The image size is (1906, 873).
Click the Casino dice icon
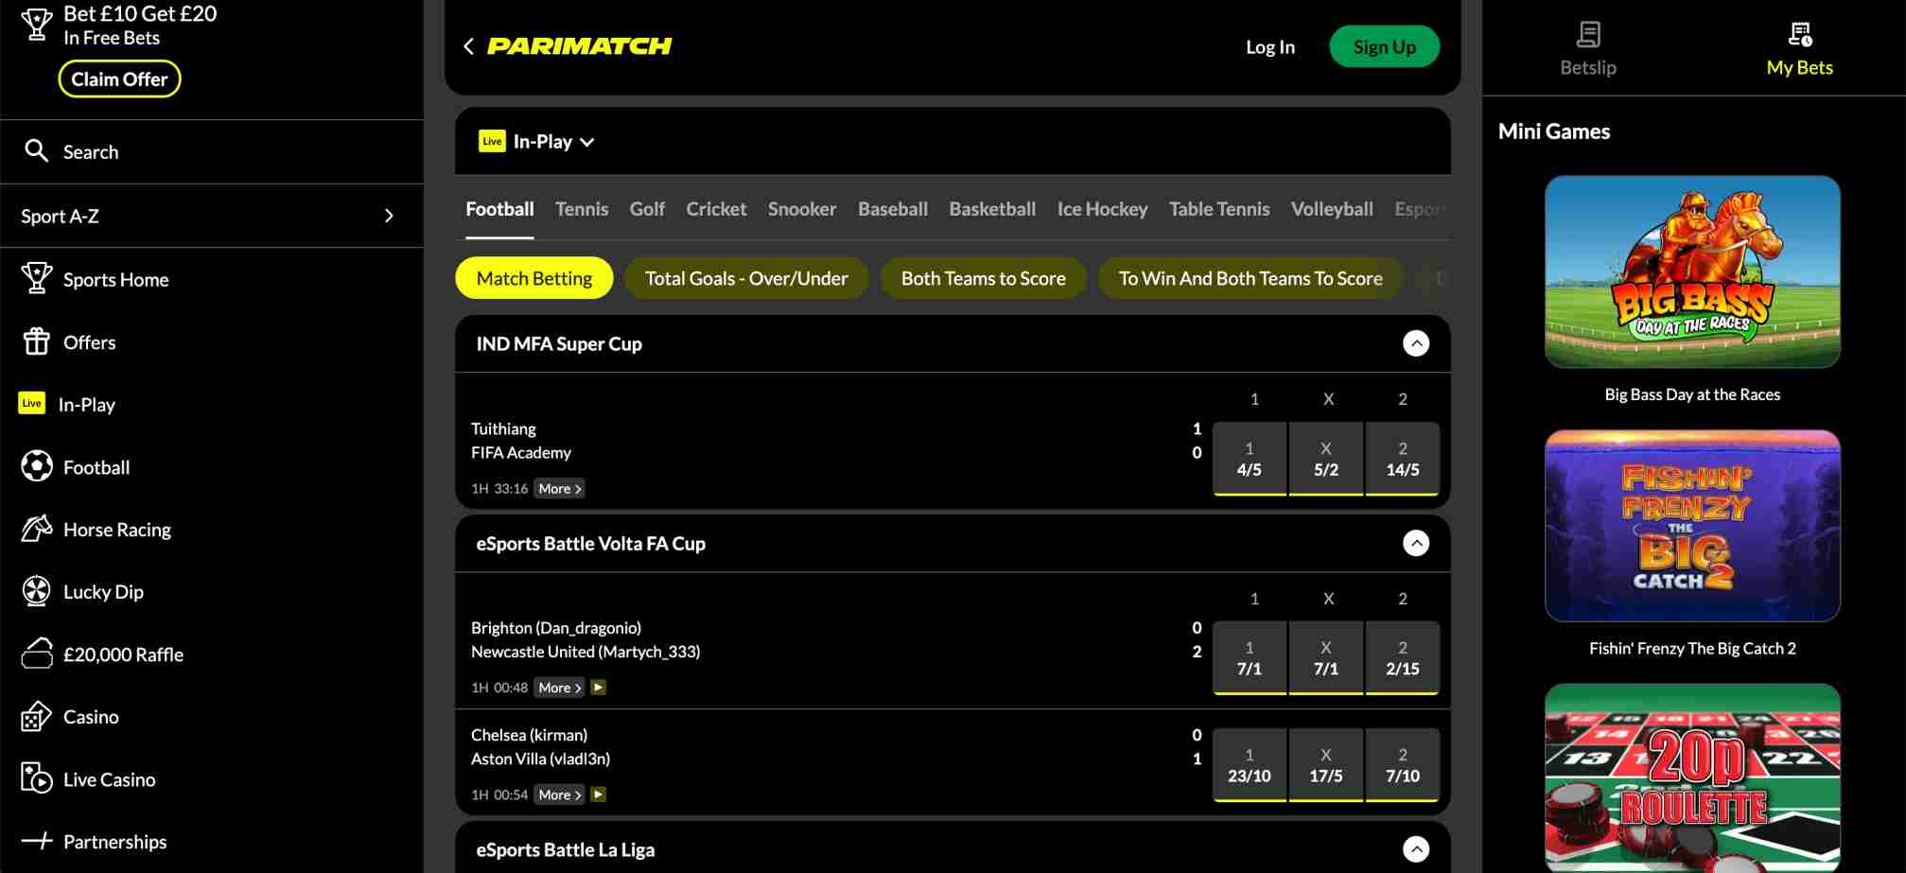coord(36,716)
